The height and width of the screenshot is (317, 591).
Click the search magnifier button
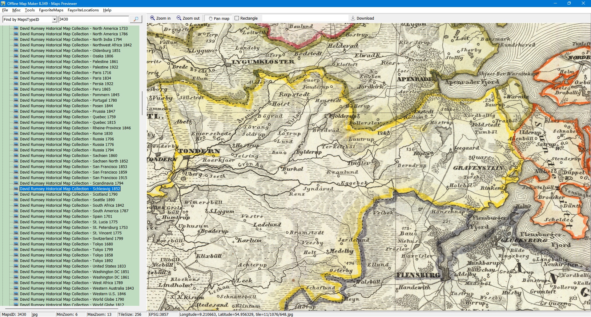click(x=136, y=19)
